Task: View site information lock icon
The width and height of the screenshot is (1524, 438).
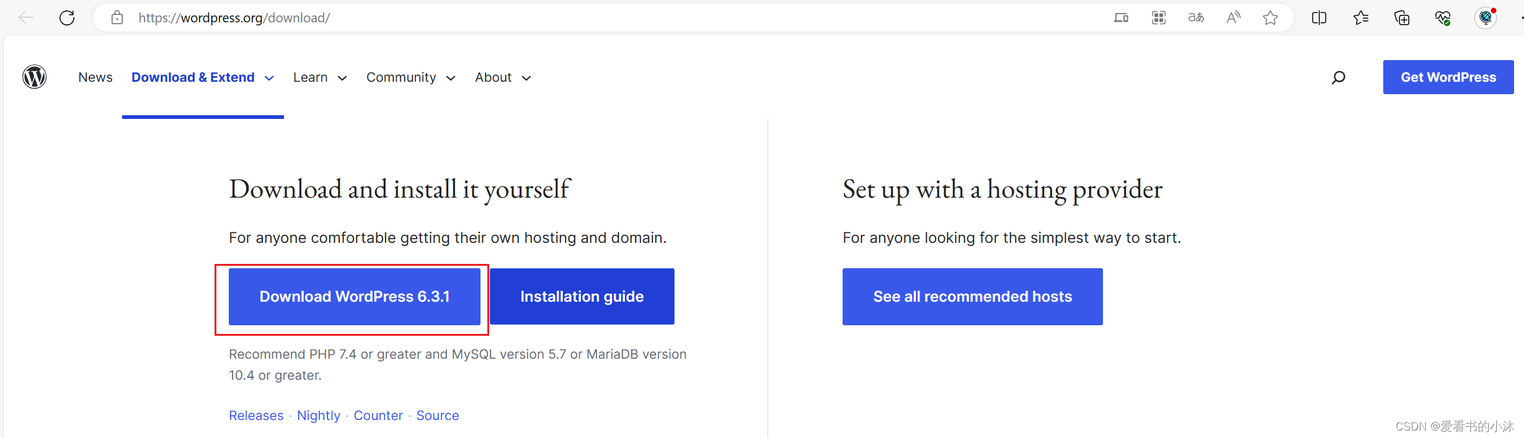Action: coord(117,18)
